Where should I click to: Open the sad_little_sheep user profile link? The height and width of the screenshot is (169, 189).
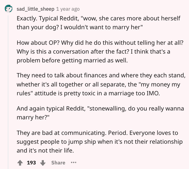[35, 9]
